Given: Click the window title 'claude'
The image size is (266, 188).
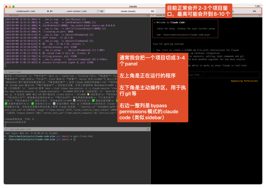Looking at the screenshot, I should click(x=133, y=6).
